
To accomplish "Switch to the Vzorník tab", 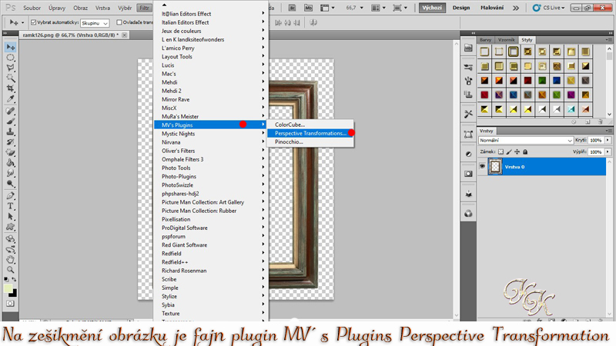I will point(506,40).
